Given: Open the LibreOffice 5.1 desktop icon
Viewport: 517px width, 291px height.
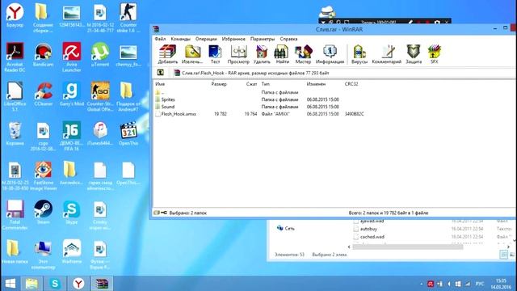Looking at the screenshot, I should pyautogui.click(x=15, y=97).
